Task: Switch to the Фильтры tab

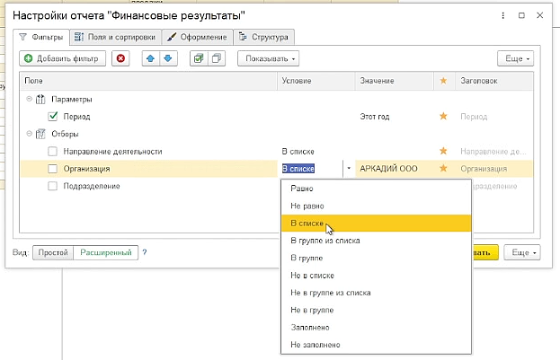Action: (41, 37)
